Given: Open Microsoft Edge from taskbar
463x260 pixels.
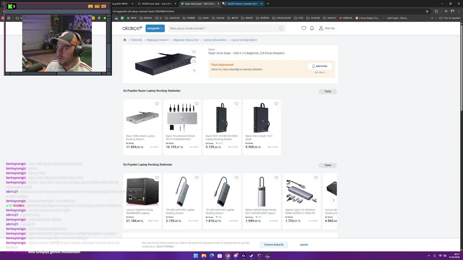Looking at the screenshot, I should pos(212,256).
